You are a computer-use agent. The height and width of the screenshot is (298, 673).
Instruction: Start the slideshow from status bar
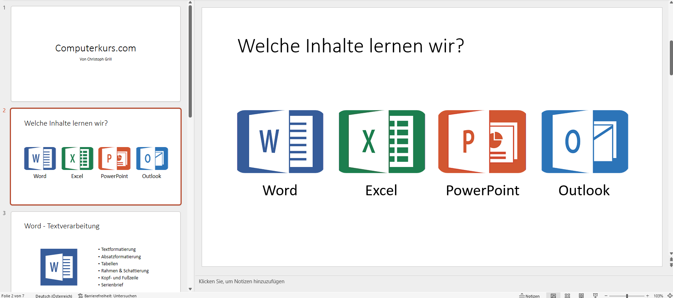(595, 296)
